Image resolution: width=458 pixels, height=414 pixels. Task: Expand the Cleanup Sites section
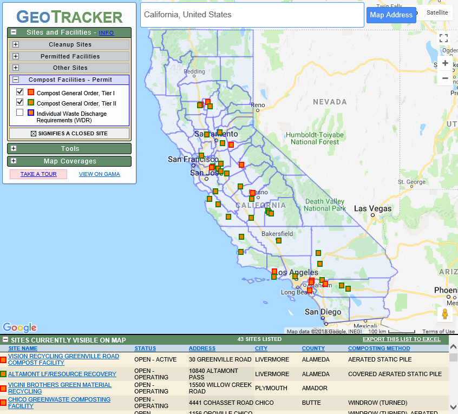pyautogui.click(x=16, y=44)
